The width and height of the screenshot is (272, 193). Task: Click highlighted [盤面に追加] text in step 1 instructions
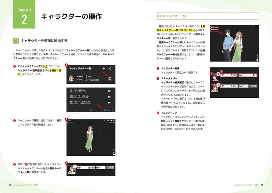coord(39,72)
